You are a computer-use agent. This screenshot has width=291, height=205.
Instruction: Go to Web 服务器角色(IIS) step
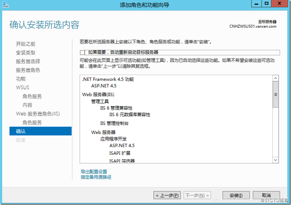tap(38, 114)
